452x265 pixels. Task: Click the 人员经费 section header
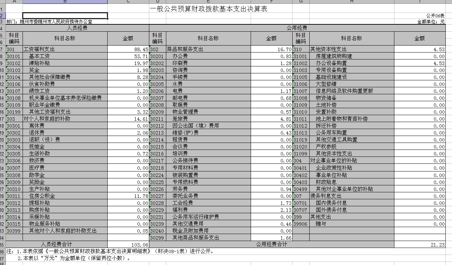click(77, 28)
